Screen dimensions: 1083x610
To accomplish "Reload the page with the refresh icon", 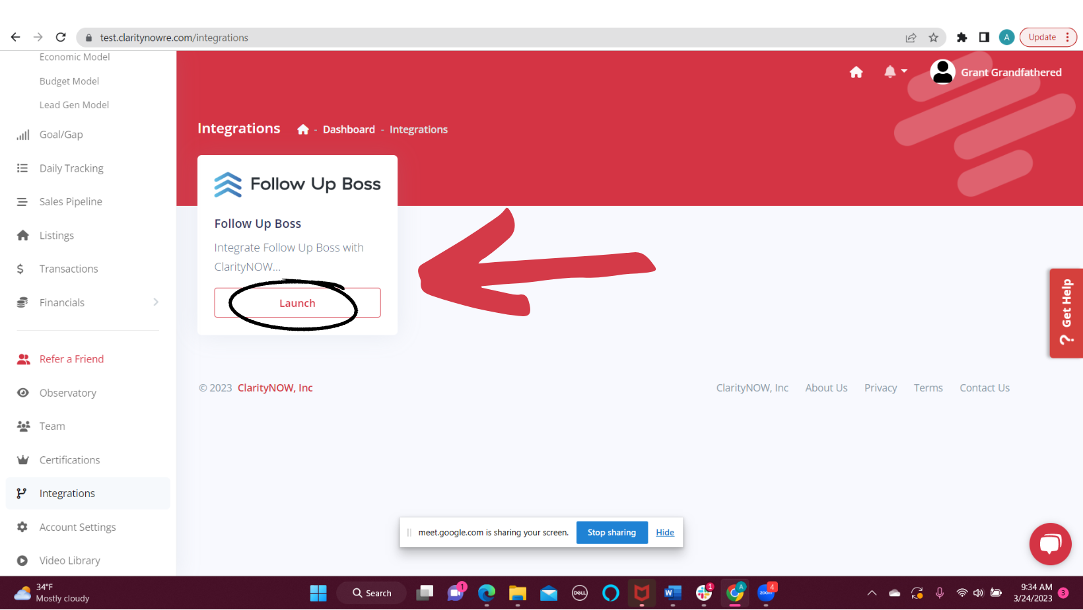I will pos(61,37).
